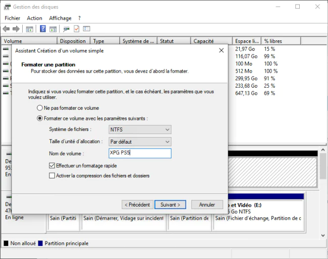328x259 pixels.
Task: Open the Affichage menu
Action: tap(60, 18)
